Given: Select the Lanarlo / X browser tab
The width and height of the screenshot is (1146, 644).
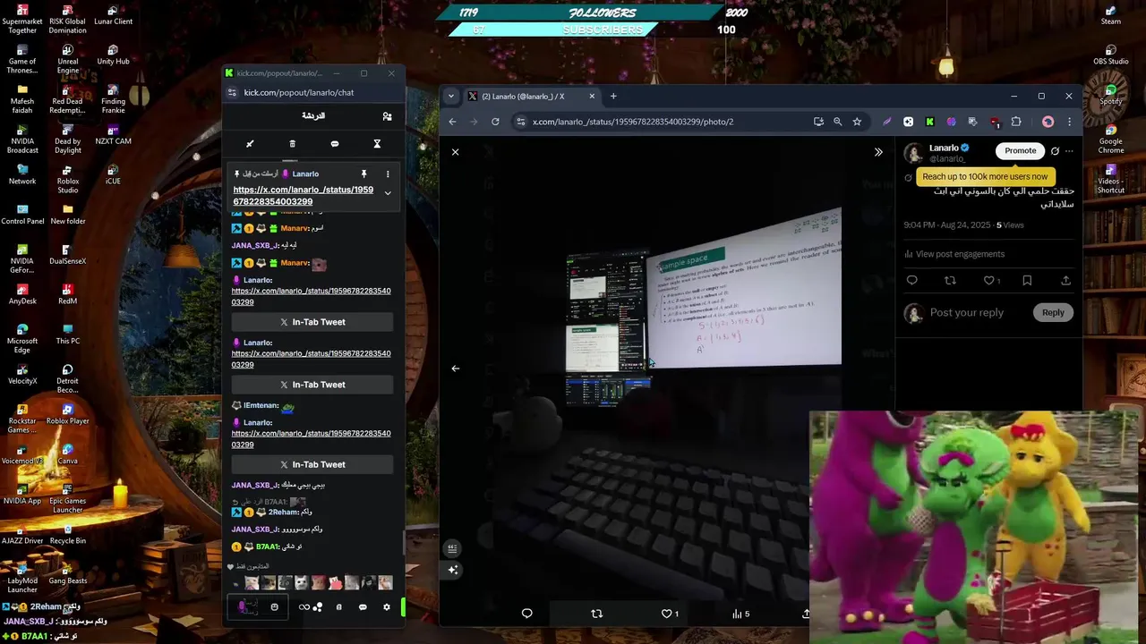Looking at the screenshot, I should (x=532, y=96).
